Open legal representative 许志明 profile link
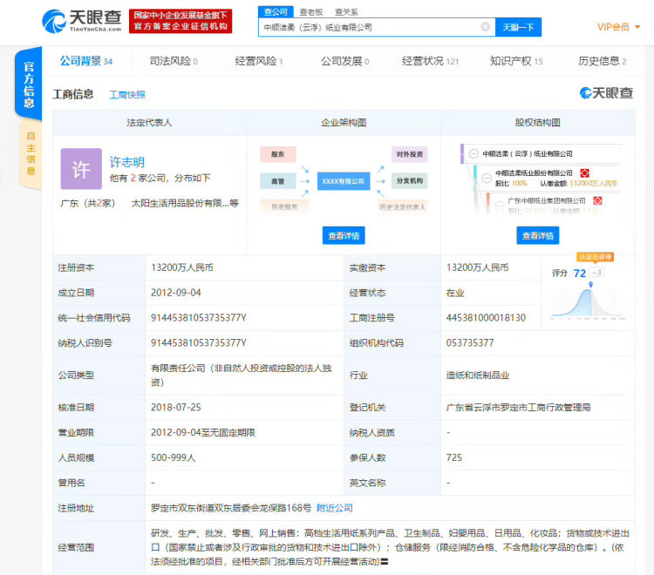The image size is (654, 575). 127,162
